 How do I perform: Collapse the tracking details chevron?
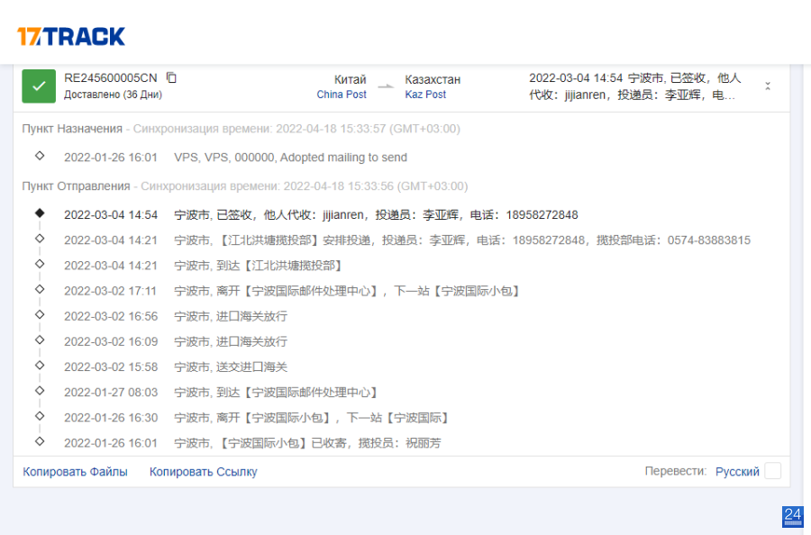pos(768,86)
